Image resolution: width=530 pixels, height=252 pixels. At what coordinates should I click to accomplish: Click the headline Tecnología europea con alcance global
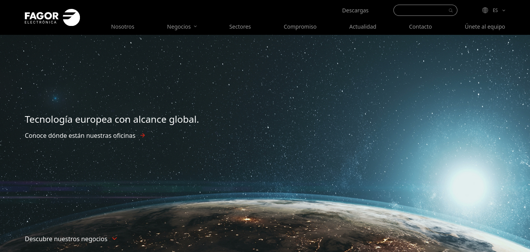[112, 120]
